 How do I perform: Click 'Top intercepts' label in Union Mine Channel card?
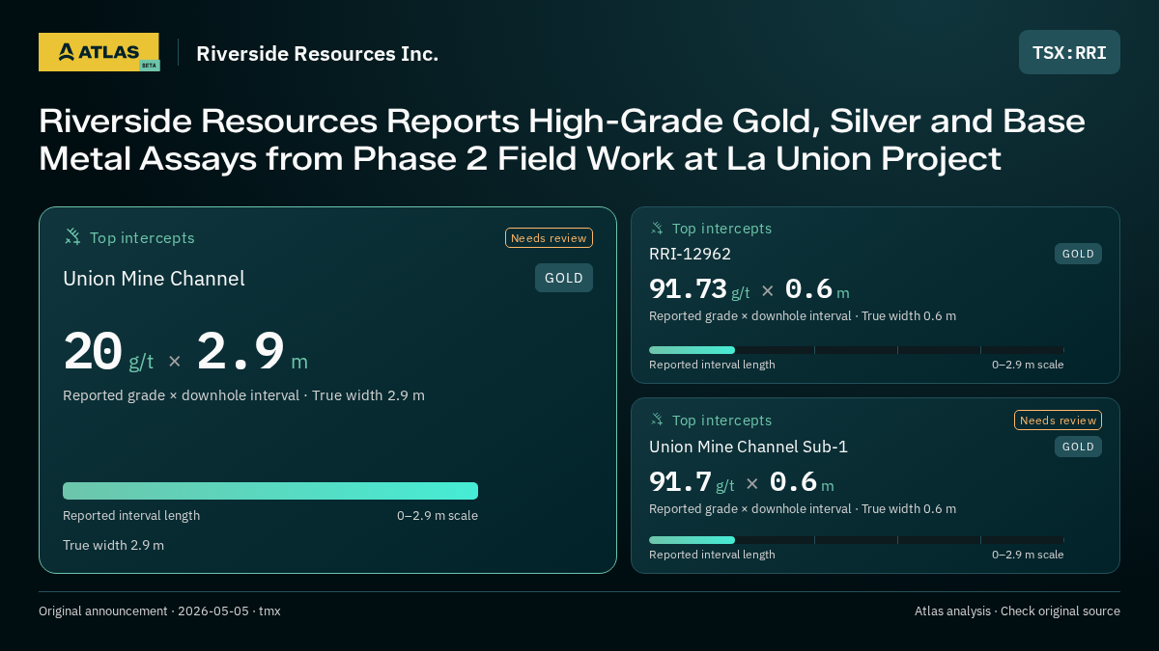(142, 237)
